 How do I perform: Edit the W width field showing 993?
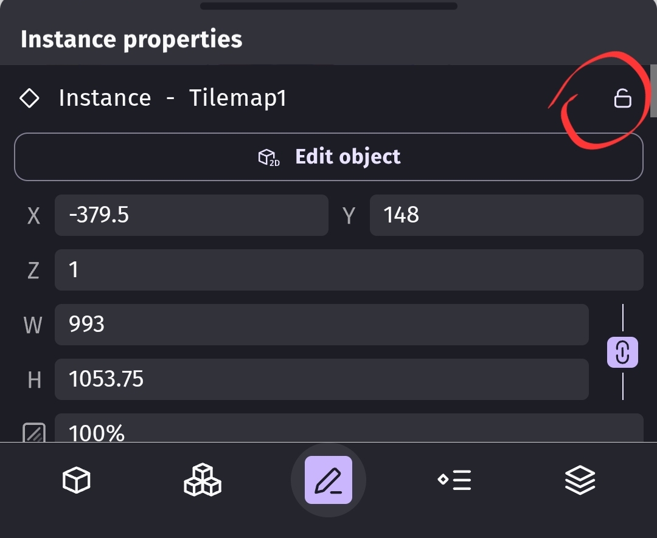tap(321, 325)
